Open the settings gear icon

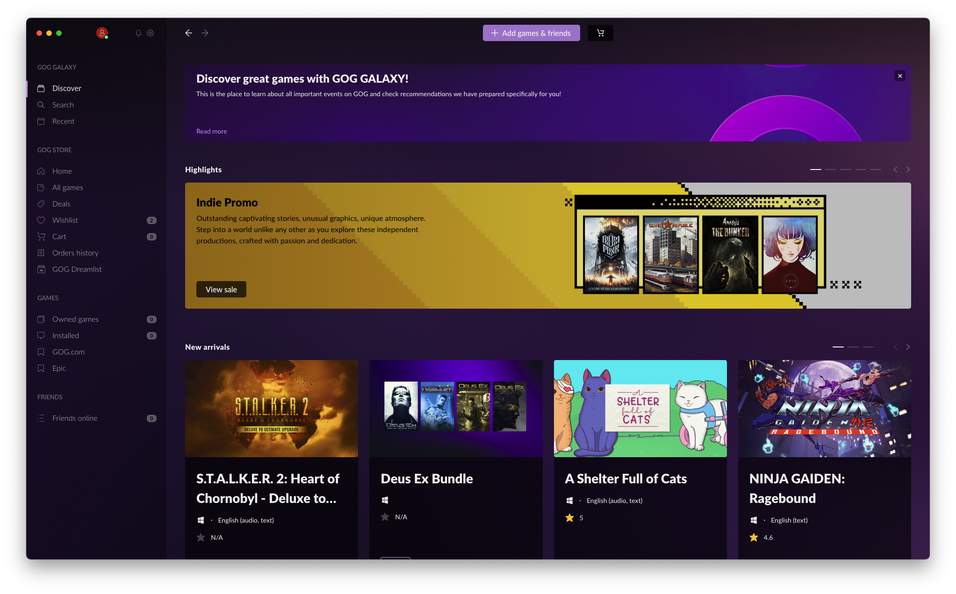[151, 33]
